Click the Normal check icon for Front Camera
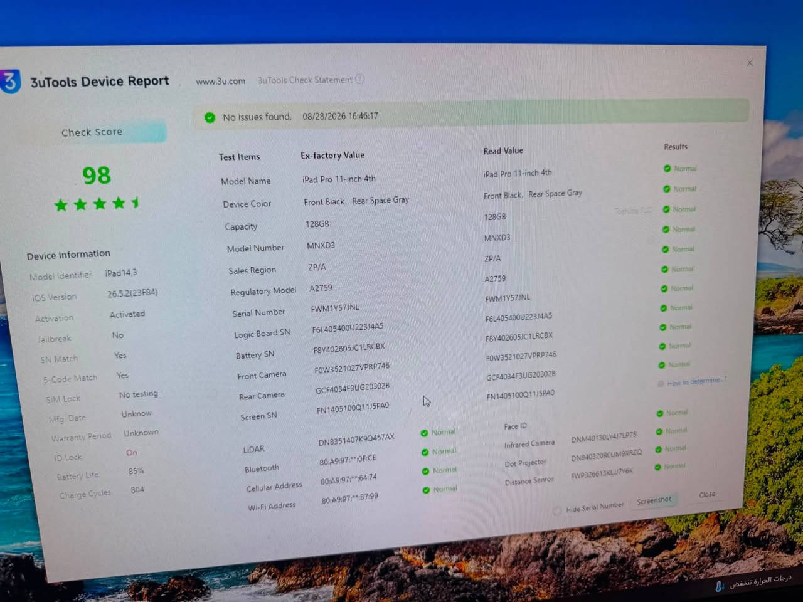The height and width of the screenshot is (602, 803). click(662, 346)
